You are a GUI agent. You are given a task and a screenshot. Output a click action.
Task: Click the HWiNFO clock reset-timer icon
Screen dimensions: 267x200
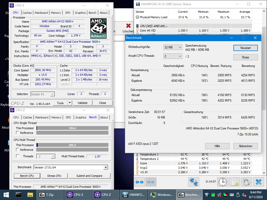(223, 182)
